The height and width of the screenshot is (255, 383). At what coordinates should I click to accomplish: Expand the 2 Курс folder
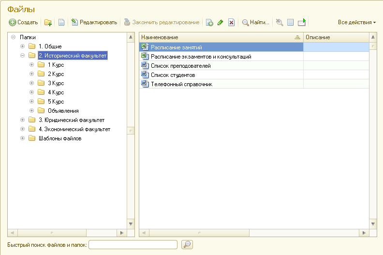pyautogui.click(x=31, y=74)
